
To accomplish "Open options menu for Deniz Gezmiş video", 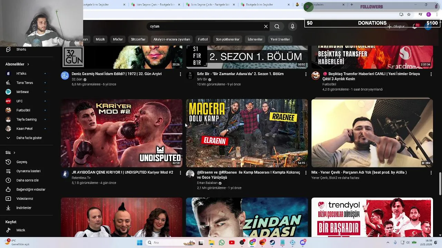I will pos(180,74).
